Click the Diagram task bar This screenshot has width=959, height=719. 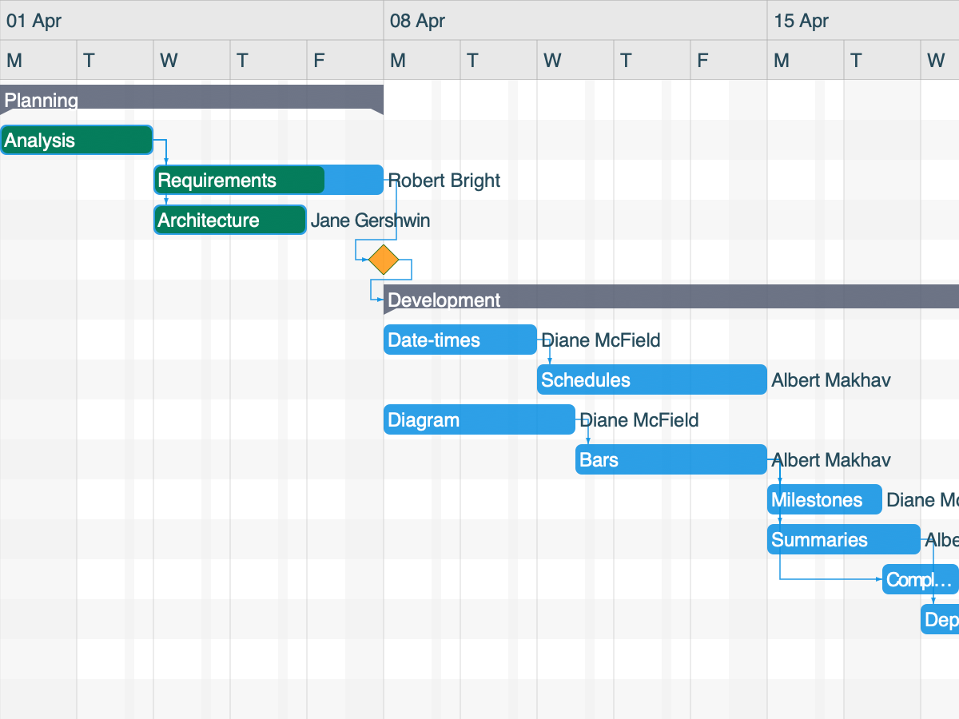(479, 419)
